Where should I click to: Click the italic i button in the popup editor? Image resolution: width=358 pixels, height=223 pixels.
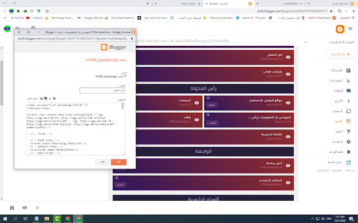click(50, 99)
